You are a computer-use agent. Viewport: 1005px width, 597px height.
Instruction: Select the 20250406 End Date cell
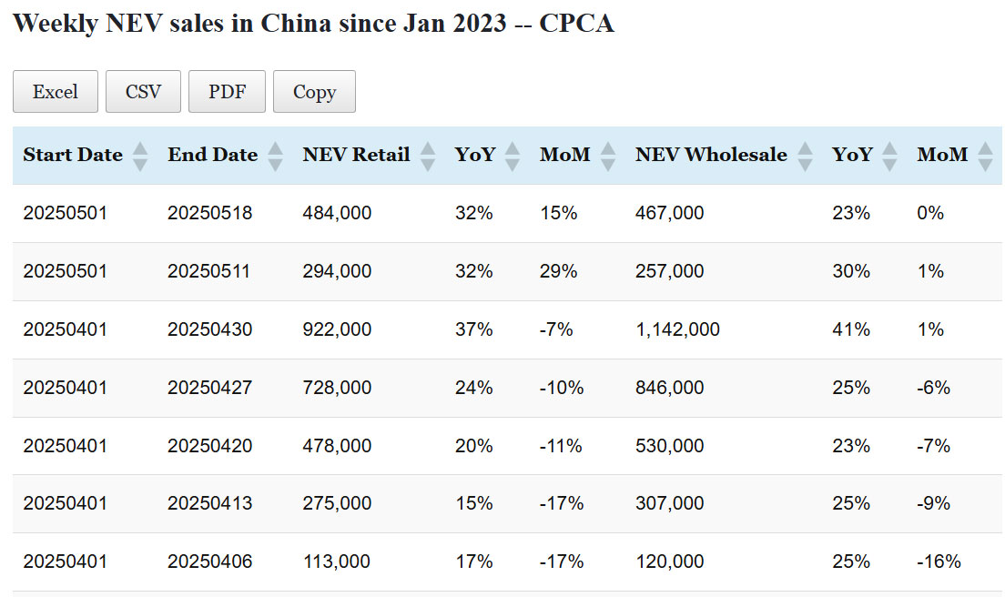coord(209,562)
